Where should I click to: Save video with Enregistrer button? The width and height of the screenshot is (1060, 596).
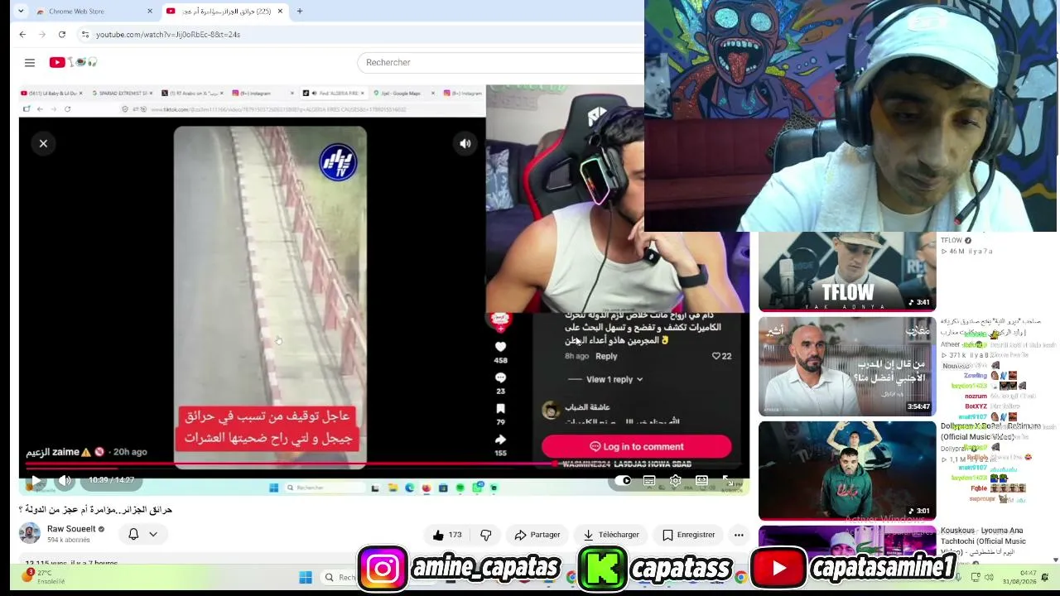pos(689,535)
